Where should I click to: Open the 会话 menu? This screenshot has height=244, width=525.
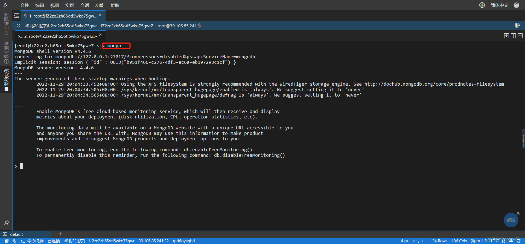click(x=85, y=5)
